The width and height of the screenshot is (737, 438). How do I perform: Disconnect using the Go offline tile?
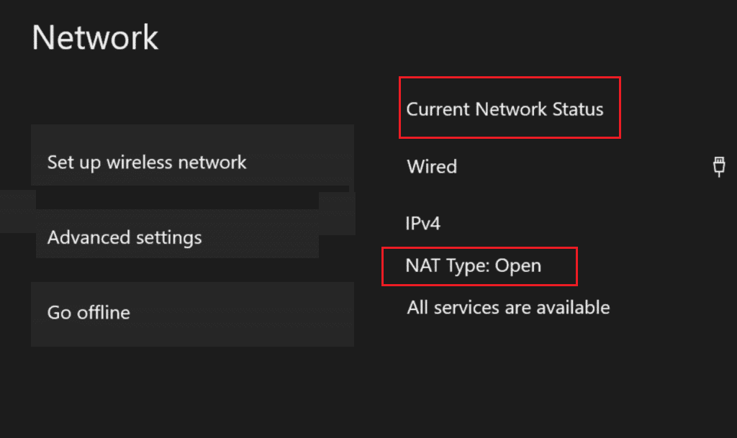192,314
